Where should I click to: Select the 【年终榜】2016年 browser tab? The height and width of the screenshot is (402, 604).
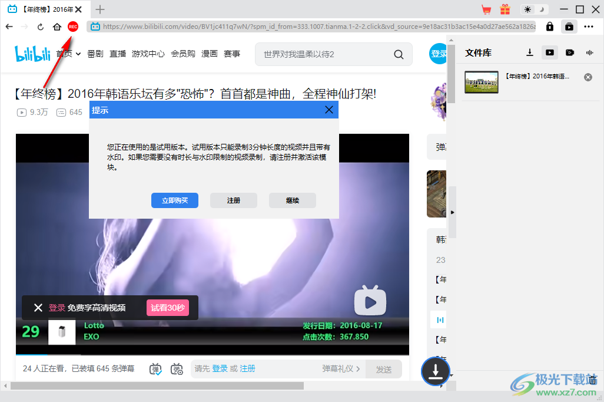coord(41,9)
